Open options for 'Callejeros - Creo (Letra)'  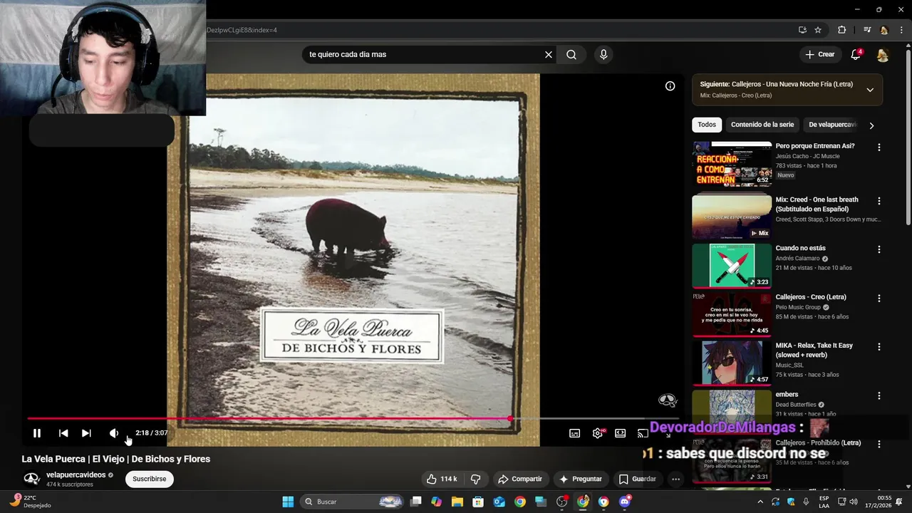[x=879, y=298]
